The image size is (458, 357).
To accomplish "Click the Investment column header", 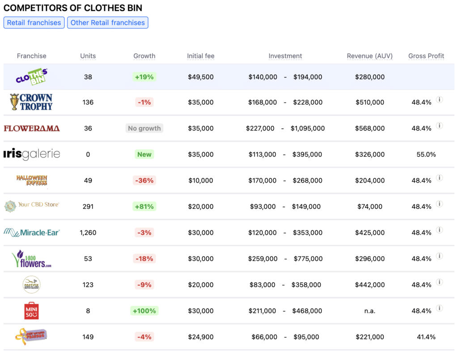I will [285, 56].
